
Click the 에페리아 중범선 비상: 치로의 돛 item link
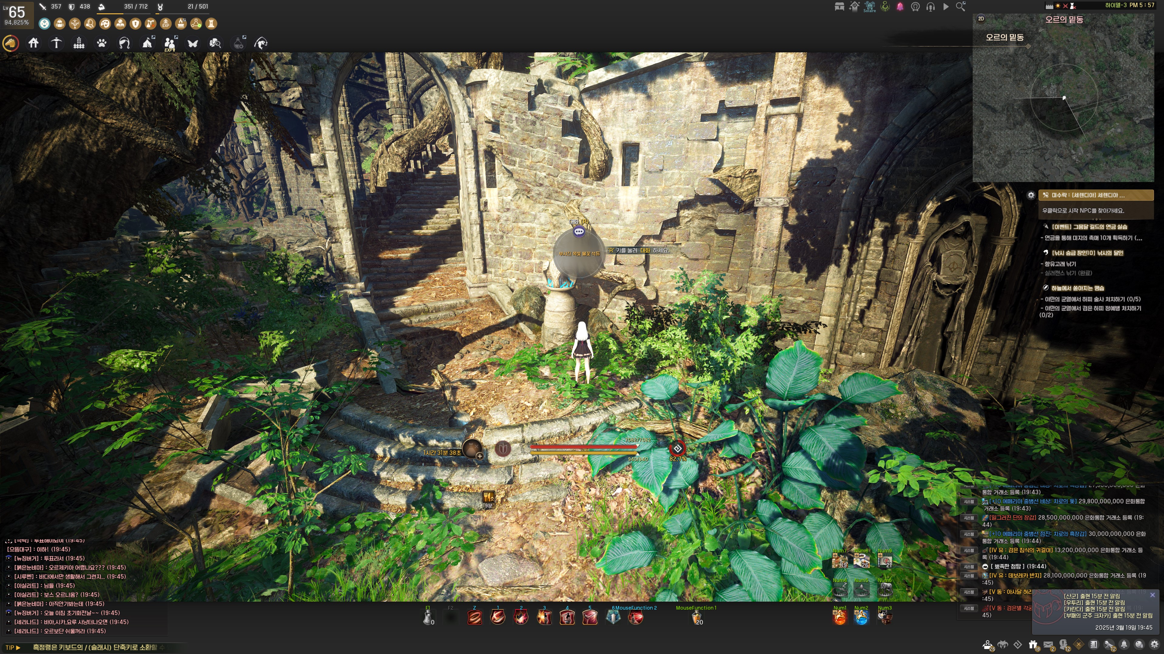pos(1033,501)
